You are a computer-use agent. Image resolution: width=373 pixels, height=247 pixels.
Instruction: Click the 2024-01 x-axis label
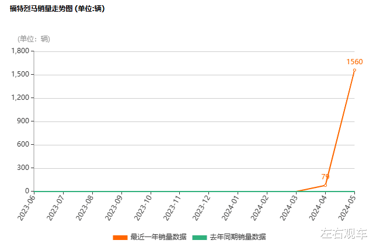(x=231, y=207)
